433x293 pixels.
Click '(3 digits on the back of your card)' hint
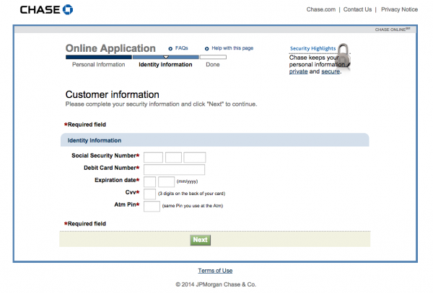point(192,194)
